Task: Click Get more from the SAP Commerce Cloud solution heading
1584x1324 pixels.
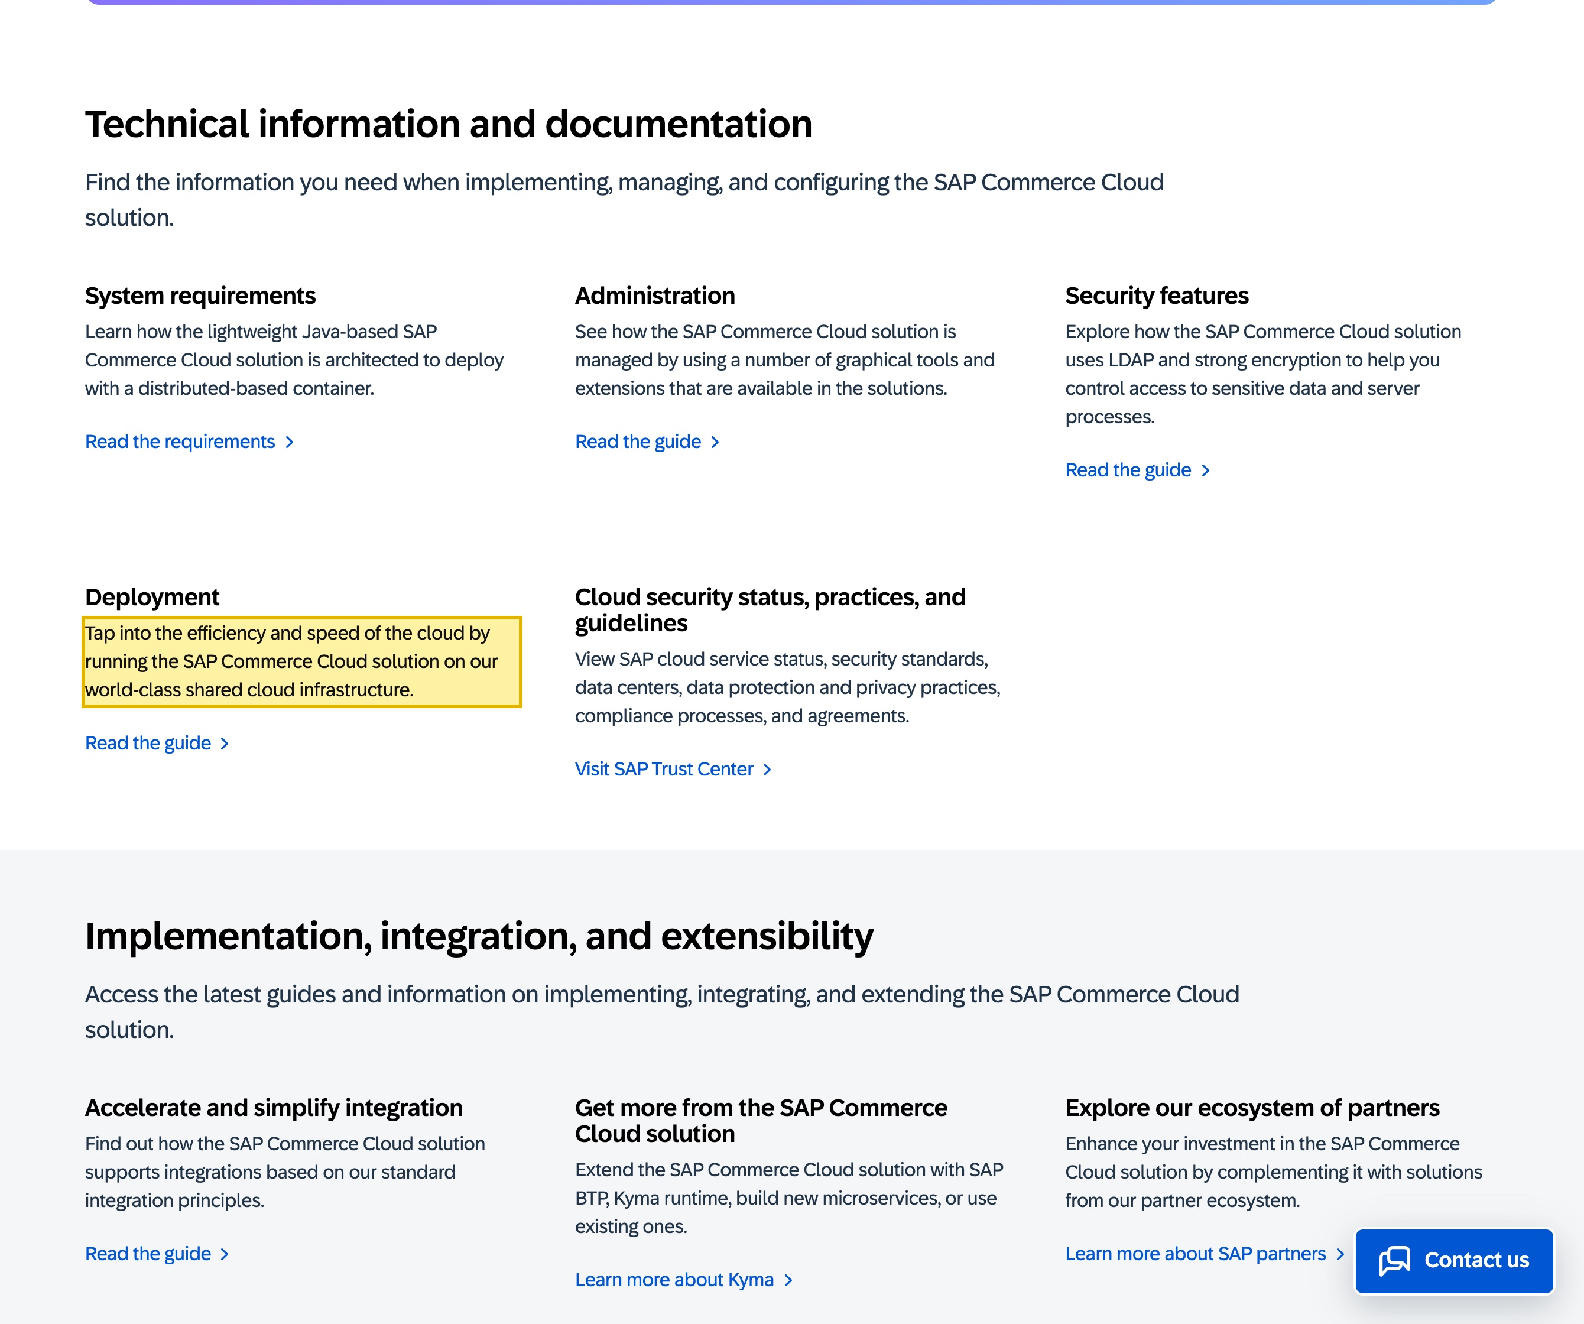Action: 760,1120
